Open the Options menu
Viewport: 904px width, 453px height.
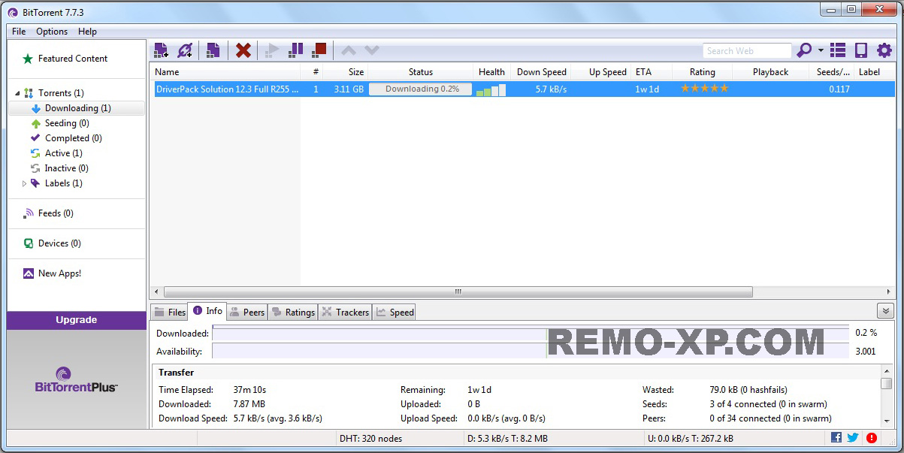(52, 32)
